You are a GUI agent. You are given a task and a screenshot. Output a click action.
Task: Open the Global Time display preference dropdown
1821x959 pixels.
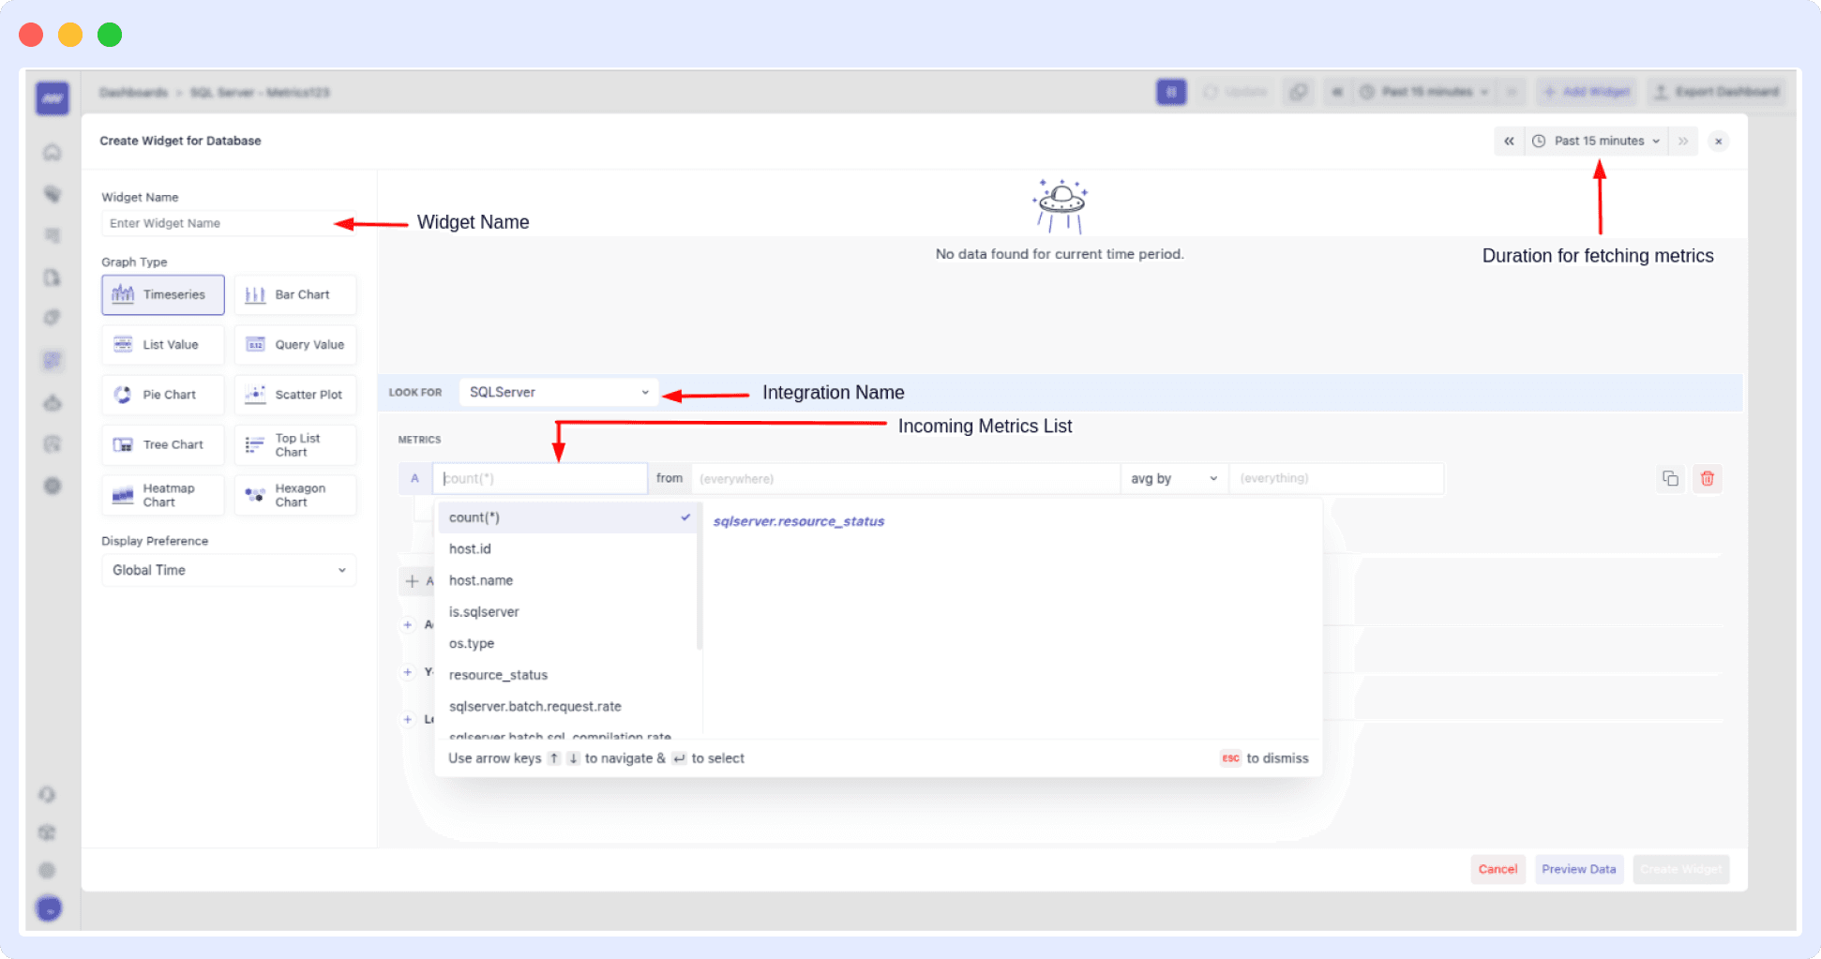[228, 570]
